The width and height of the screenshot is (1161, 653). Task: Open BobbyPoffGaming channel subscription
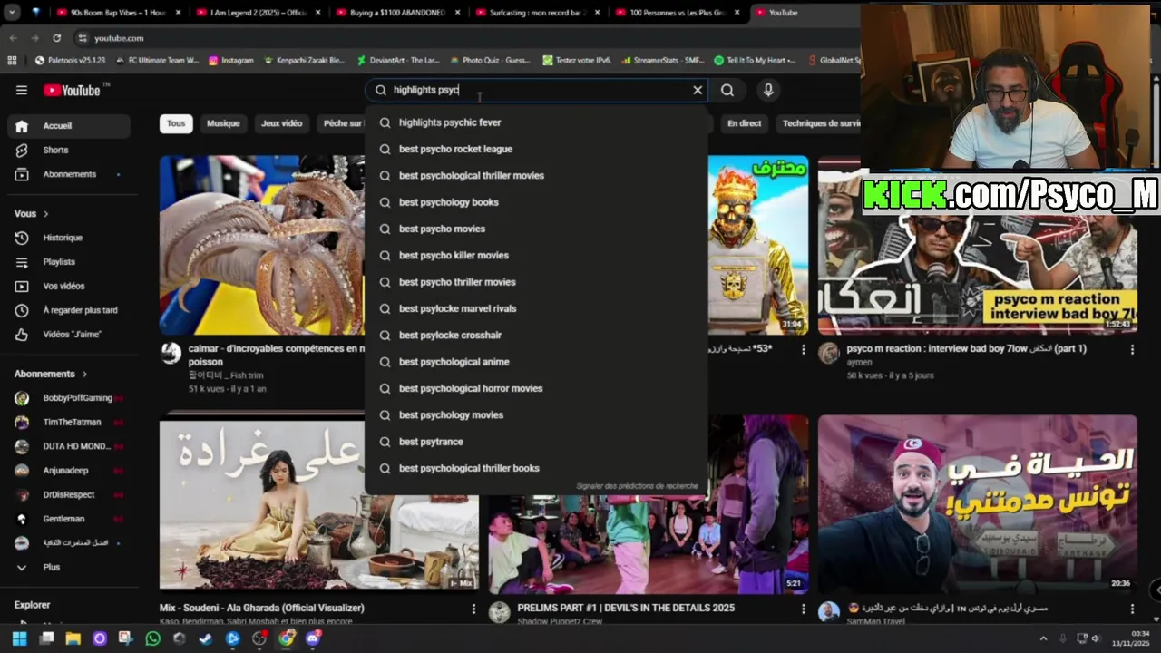(x=69, y=398)
